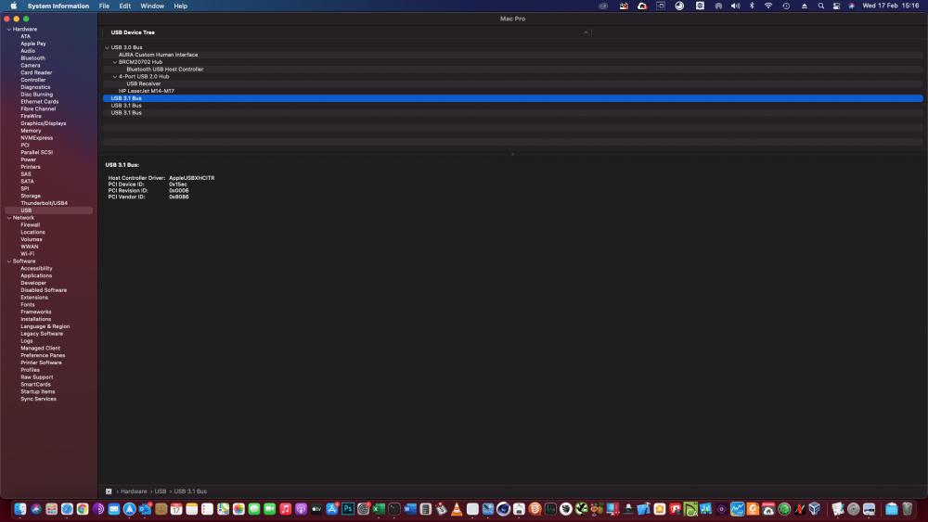928x522 pixels.
Task: Select the USB Receiver row
Action: pyautogui.click(x=512, y=84)
